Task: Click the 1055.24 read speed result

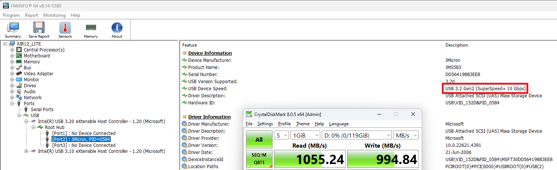Action: (x=309, y=159)
